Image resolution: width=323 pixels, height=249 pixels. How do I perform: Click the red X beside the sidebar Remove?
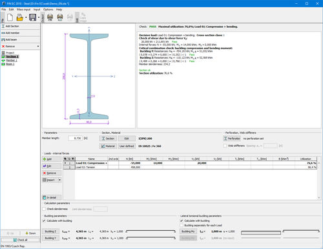[3, 47]
